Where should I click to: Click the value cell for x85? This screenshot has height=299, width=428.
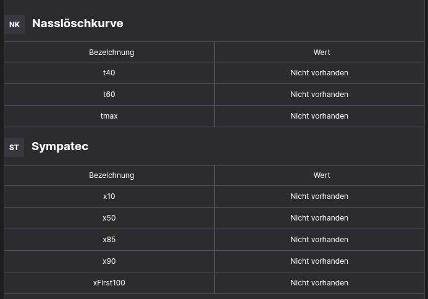click(319, 240)
